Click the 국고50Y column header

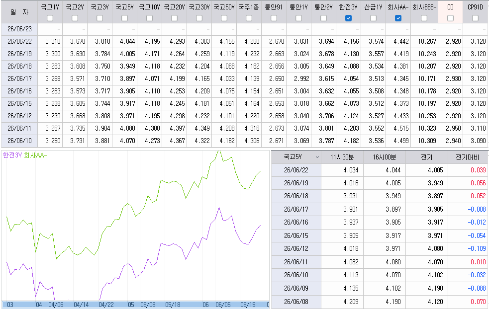click(x=224, y=7)
